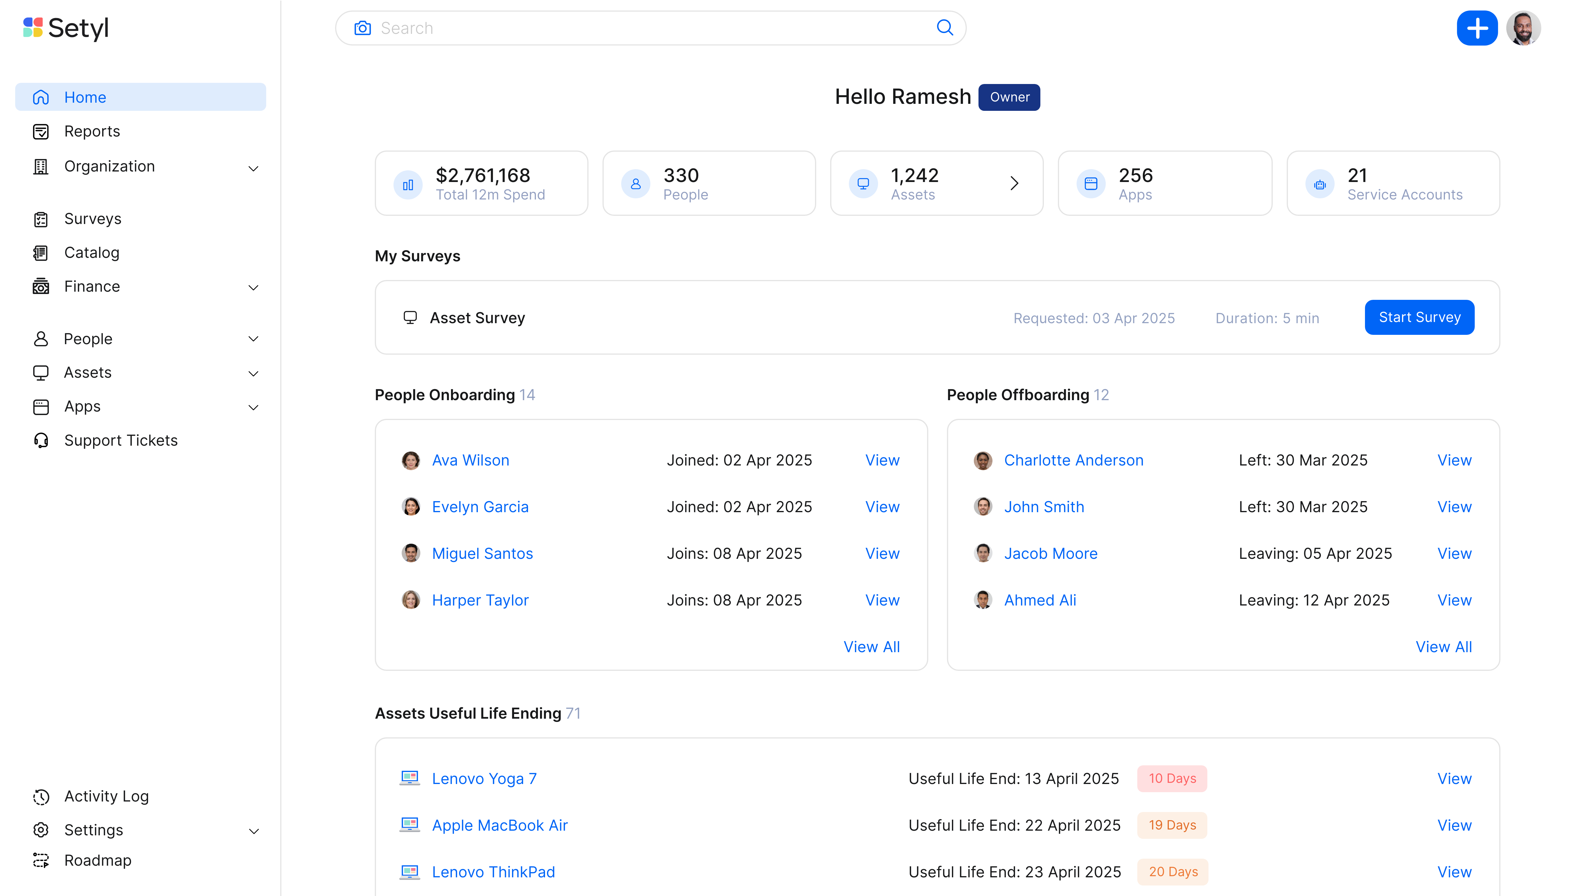Screen dimensions: 1595x896
Task: Click the magnifying glass search icon
Action: pyautogui.click(x=945, y=28)
